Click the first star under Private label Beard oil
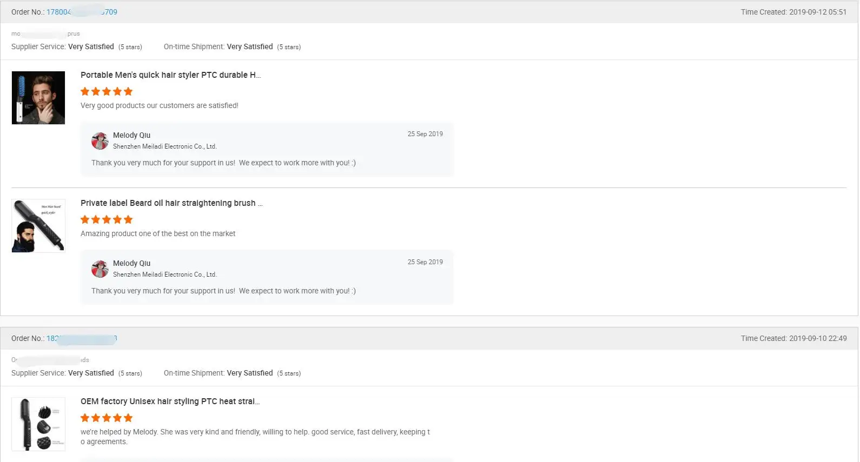Viewport: 860px width, 462px height. (85, 220)
